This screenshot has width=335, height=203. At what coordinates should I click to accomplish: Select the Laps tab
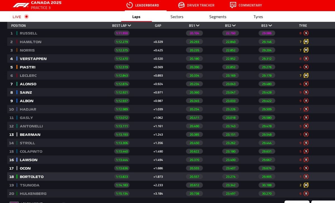click(136, 17)
